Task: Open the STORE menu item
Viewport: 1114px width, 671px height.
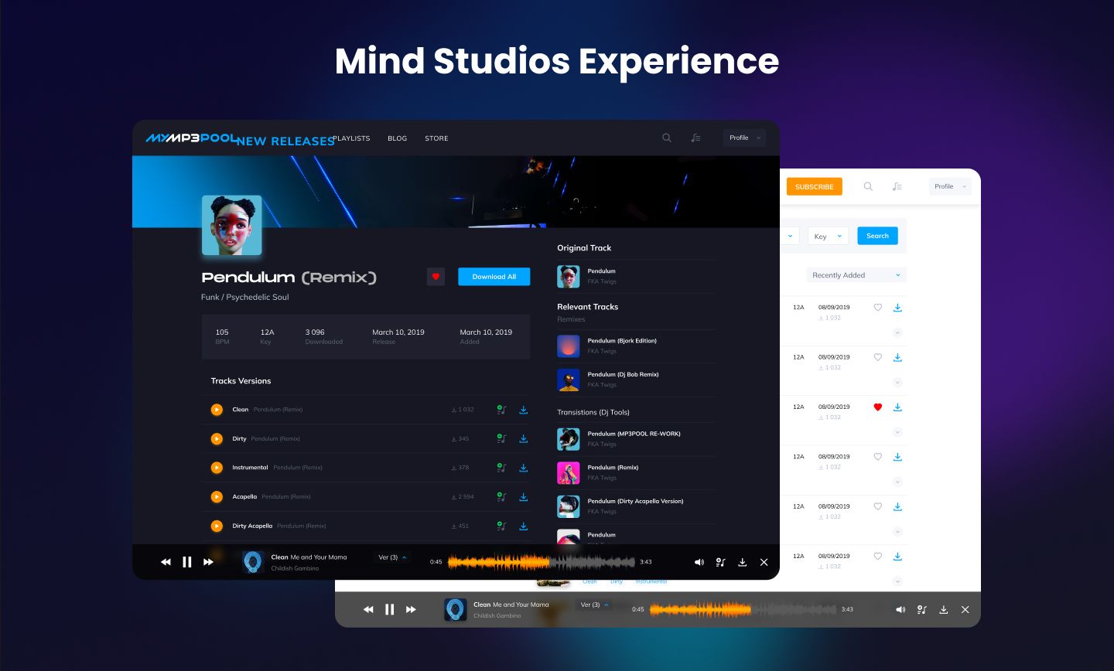Action: coord(436,138)
